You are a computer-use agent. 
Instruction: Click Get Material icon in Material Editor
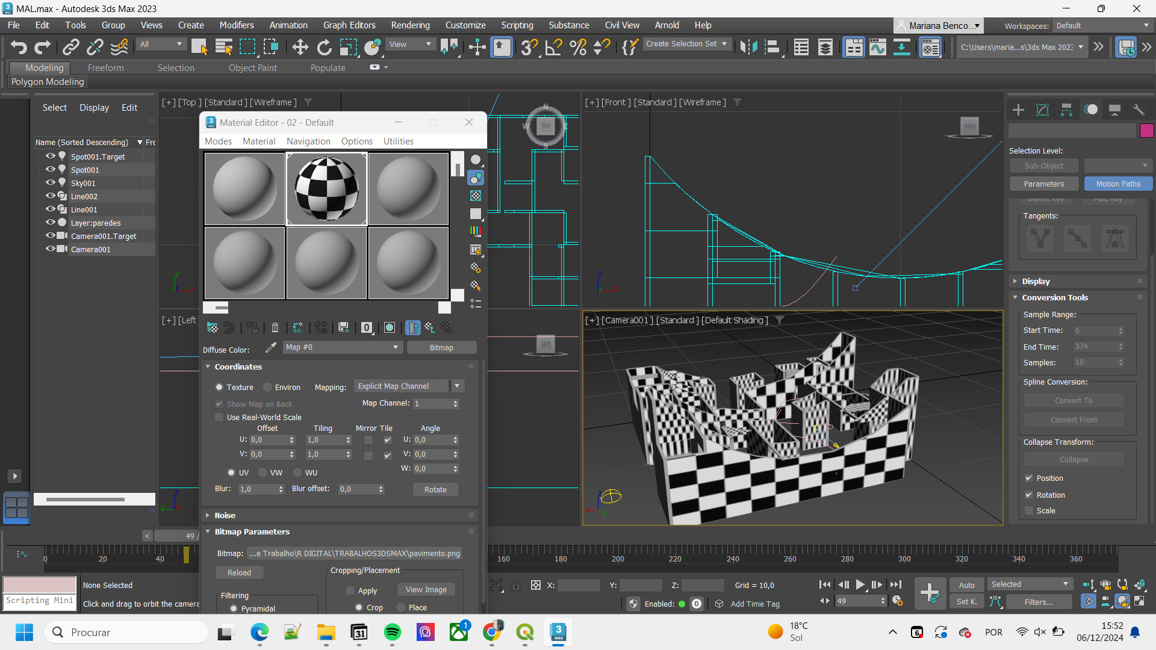coord(213,327)
